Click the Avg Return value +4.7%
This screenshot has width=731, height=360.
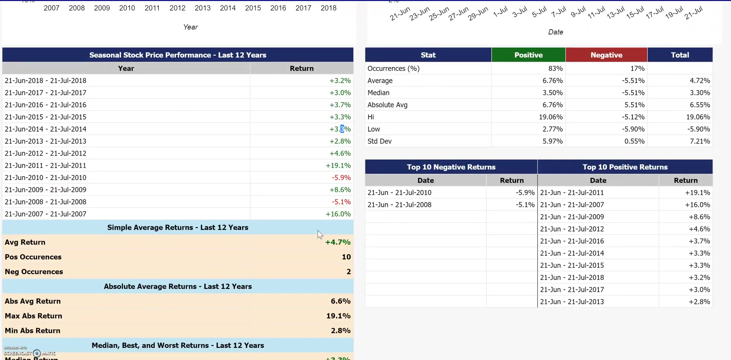(337, 242)
